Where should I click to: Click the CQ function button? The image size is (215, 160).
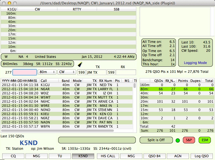(13, 156)
